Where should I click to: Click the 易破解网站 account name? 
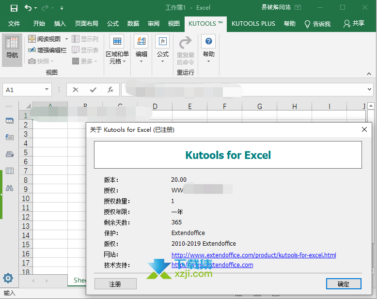(276, 7)
